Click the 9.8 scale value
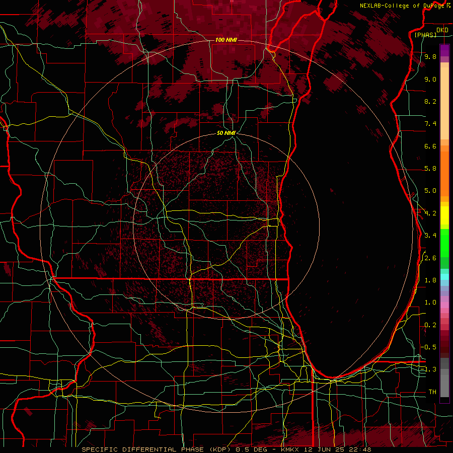 tap(430, 56)
